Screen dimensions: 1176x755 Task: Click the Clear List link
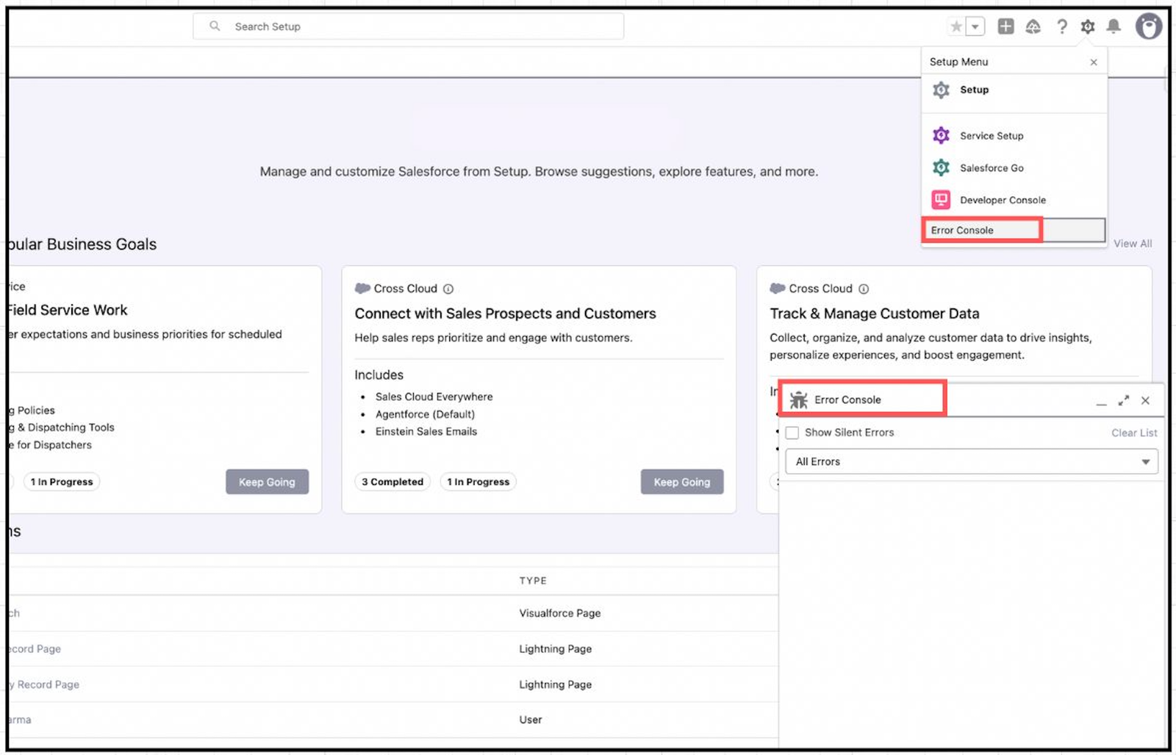1134,433
